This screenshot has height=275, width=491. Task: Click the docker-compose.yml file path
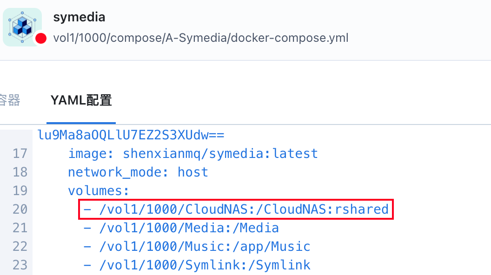pyautogui.click(x=200, y=38)
